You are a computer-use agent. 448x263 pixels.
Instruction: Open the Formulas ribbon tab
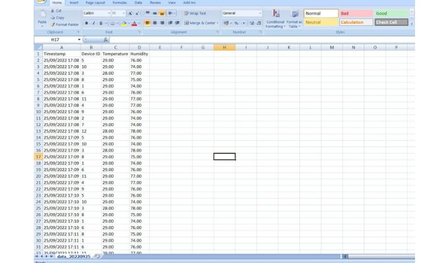click(119, 3)
